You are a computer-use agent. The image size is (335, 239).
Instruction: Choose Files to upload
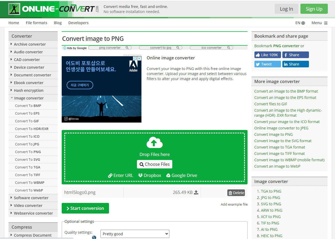(x=154, y=164)
